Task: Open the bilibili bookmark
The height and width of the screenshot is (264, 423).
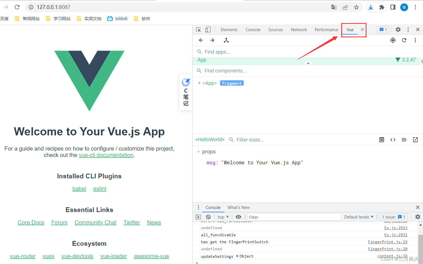Action: pyautogui.click(x=117, y=19)
